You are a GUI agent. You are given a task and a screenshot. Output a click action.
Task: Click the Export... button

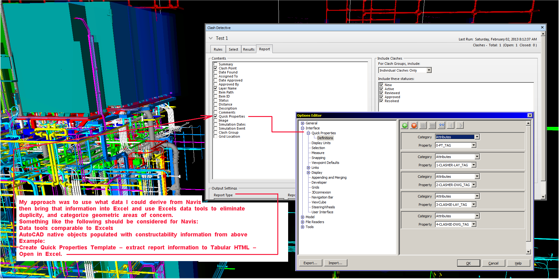(x=310, y=263)
